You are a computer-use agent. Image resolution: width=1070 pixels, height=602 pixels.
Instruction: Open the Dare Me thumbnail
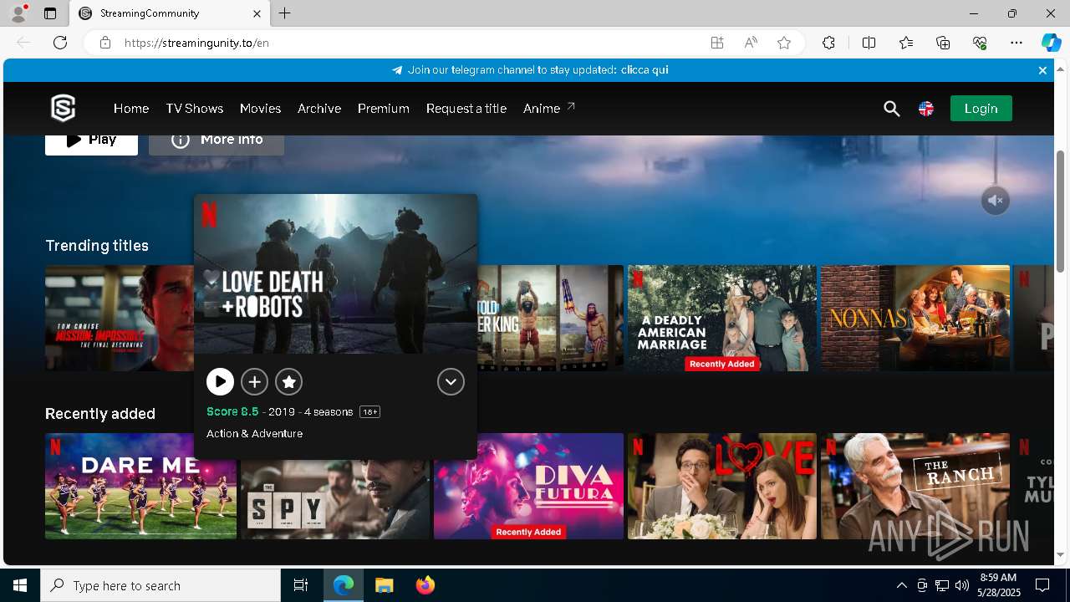[x=140, y=486]
